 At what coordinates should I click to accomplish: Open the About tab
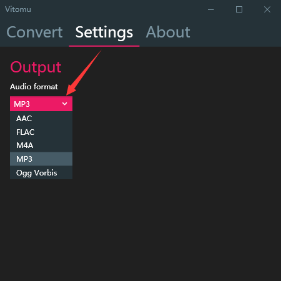pos(168,32)
